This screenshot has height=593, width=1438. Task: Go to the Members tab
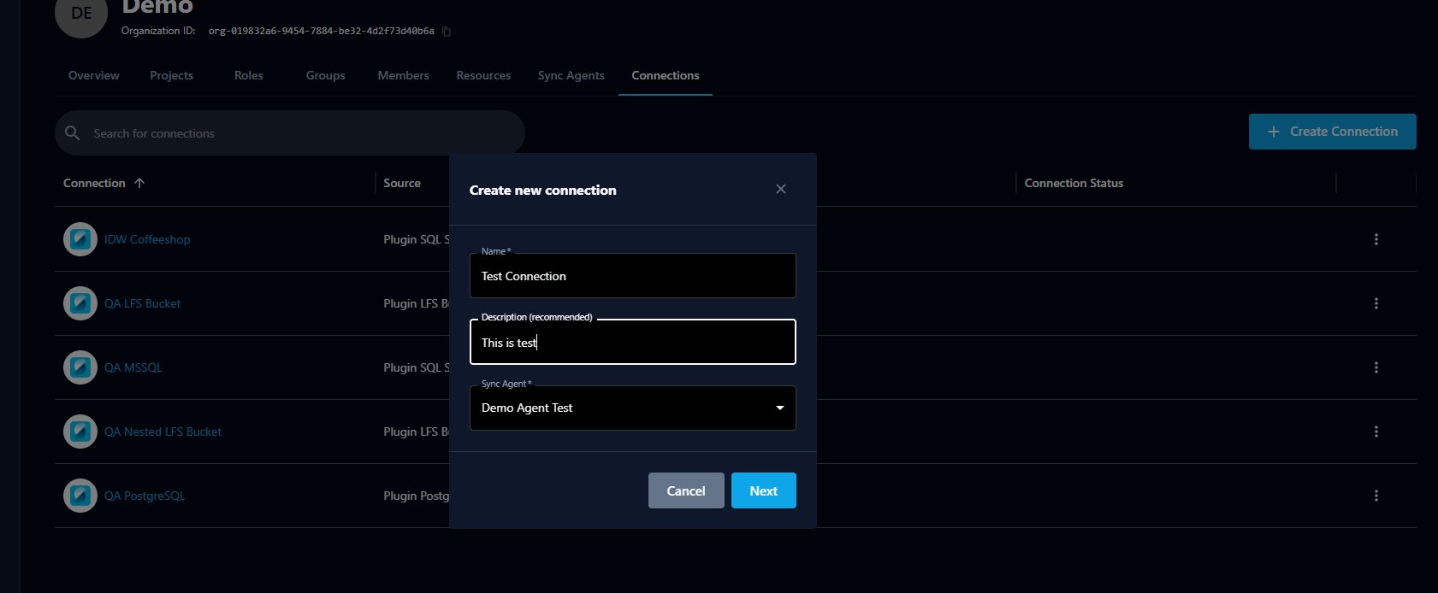[404, 75]
